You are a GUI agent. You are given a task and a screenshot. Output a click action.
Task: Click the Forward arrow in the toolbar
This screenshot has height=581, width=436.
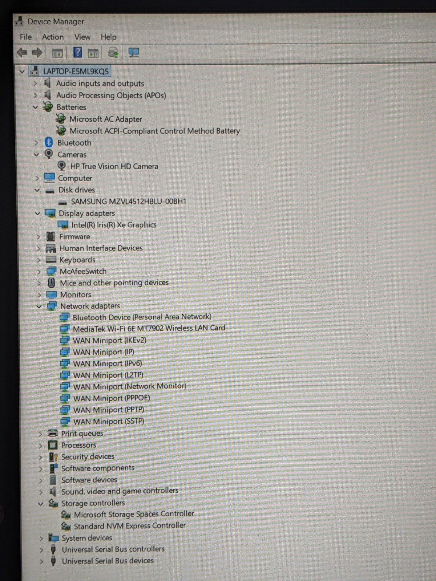pyautogui.click(x=37, y=53)
